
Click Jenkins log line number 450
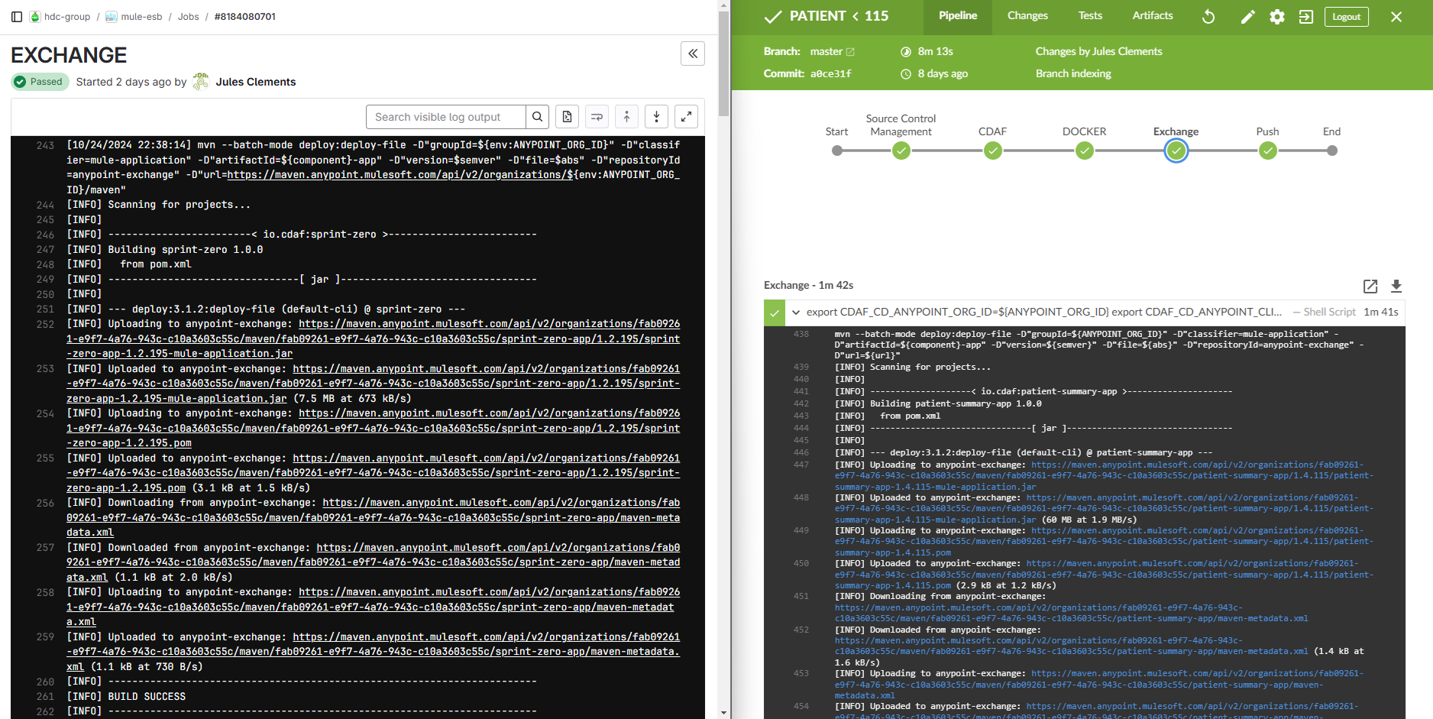pyautogui.click(x=801, y=563)
